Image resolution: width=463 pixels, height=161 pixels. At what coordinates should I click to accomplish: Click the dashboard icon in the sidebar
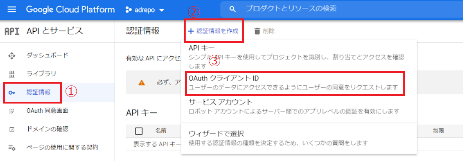pyautogui.click(x=11, y=56)
